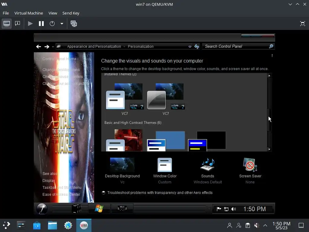The image size is (309, 232).
Task: Switch the VM viewer to fullscreen
Action: [x=302, y=24]
